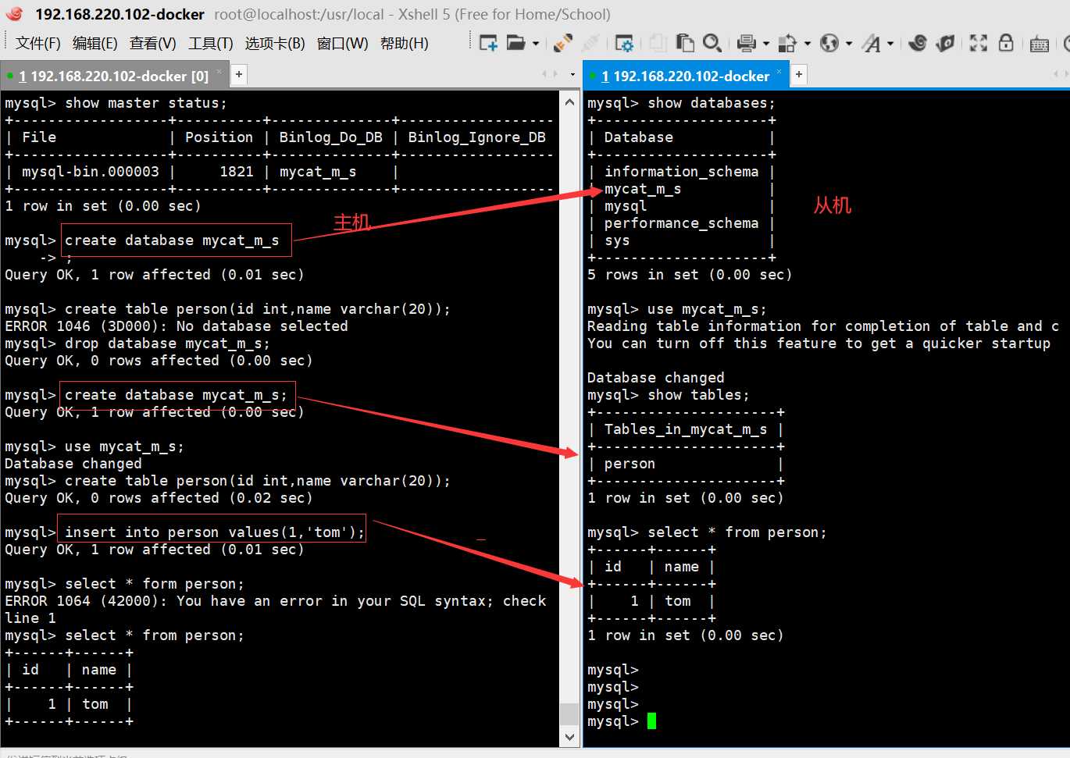
Task: Select the right blue tab '192.168.220.102-docker'
Action: [685, 76]
